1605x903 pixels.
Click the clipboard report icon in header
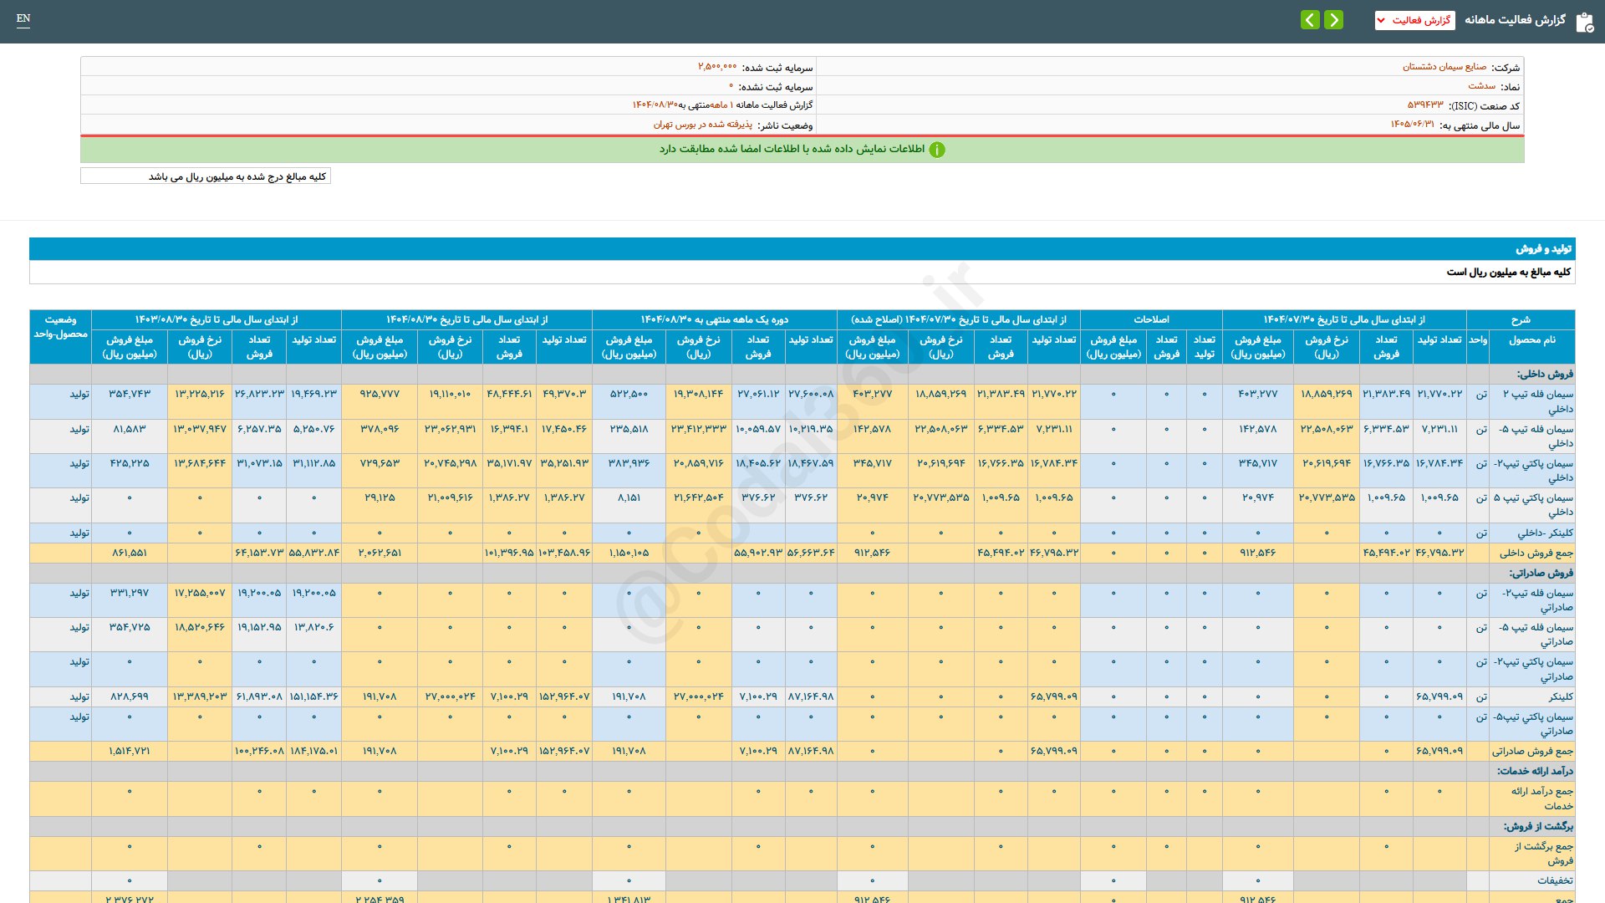click(1584, 22)
